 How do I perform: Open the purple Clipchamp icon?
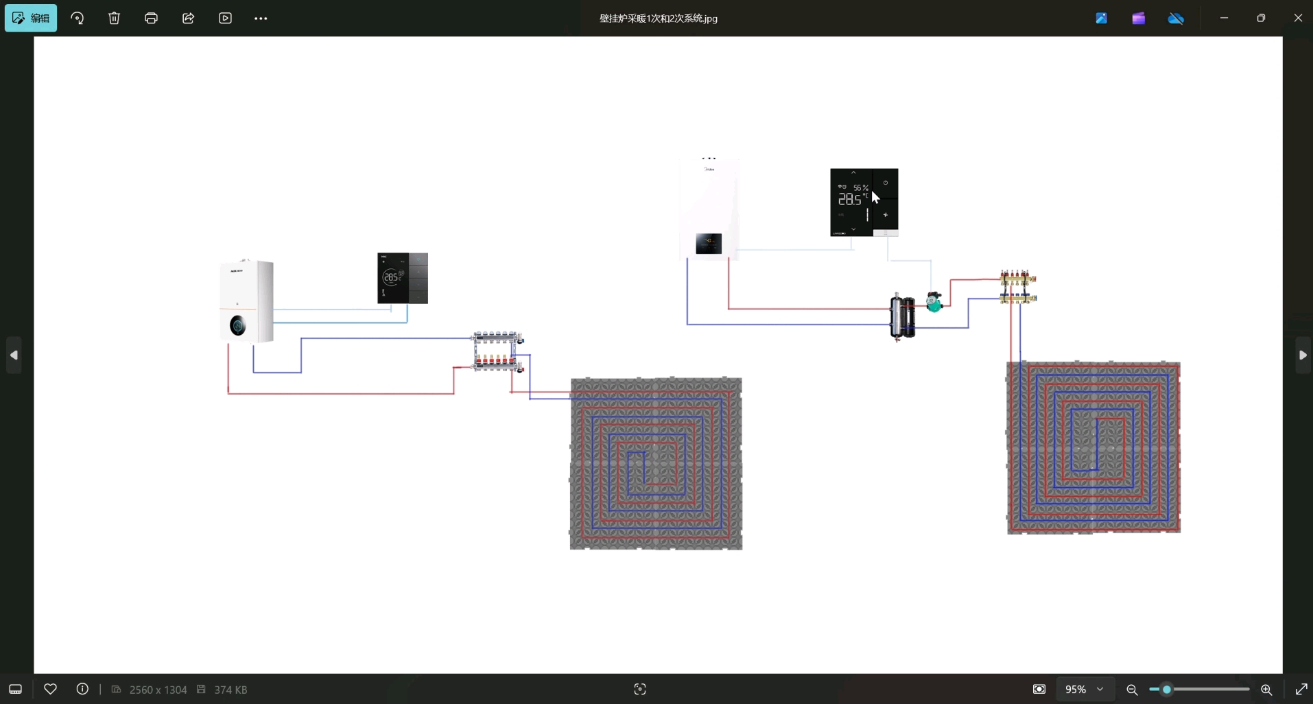click(x=1139, y=18)
